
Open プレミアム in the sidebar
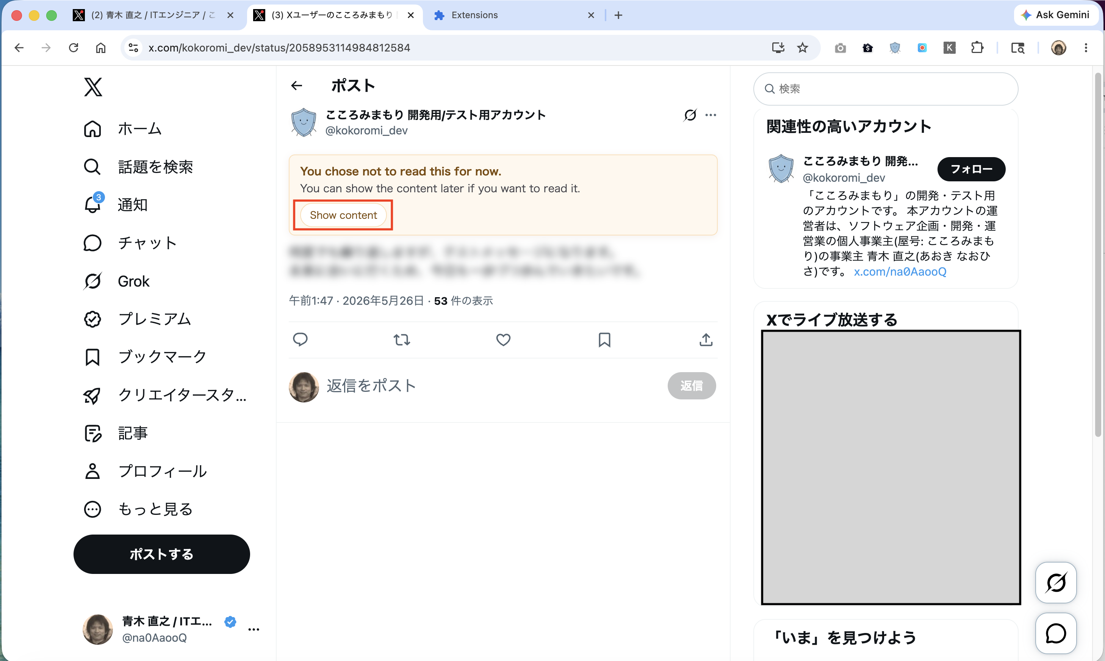point(137,319)
